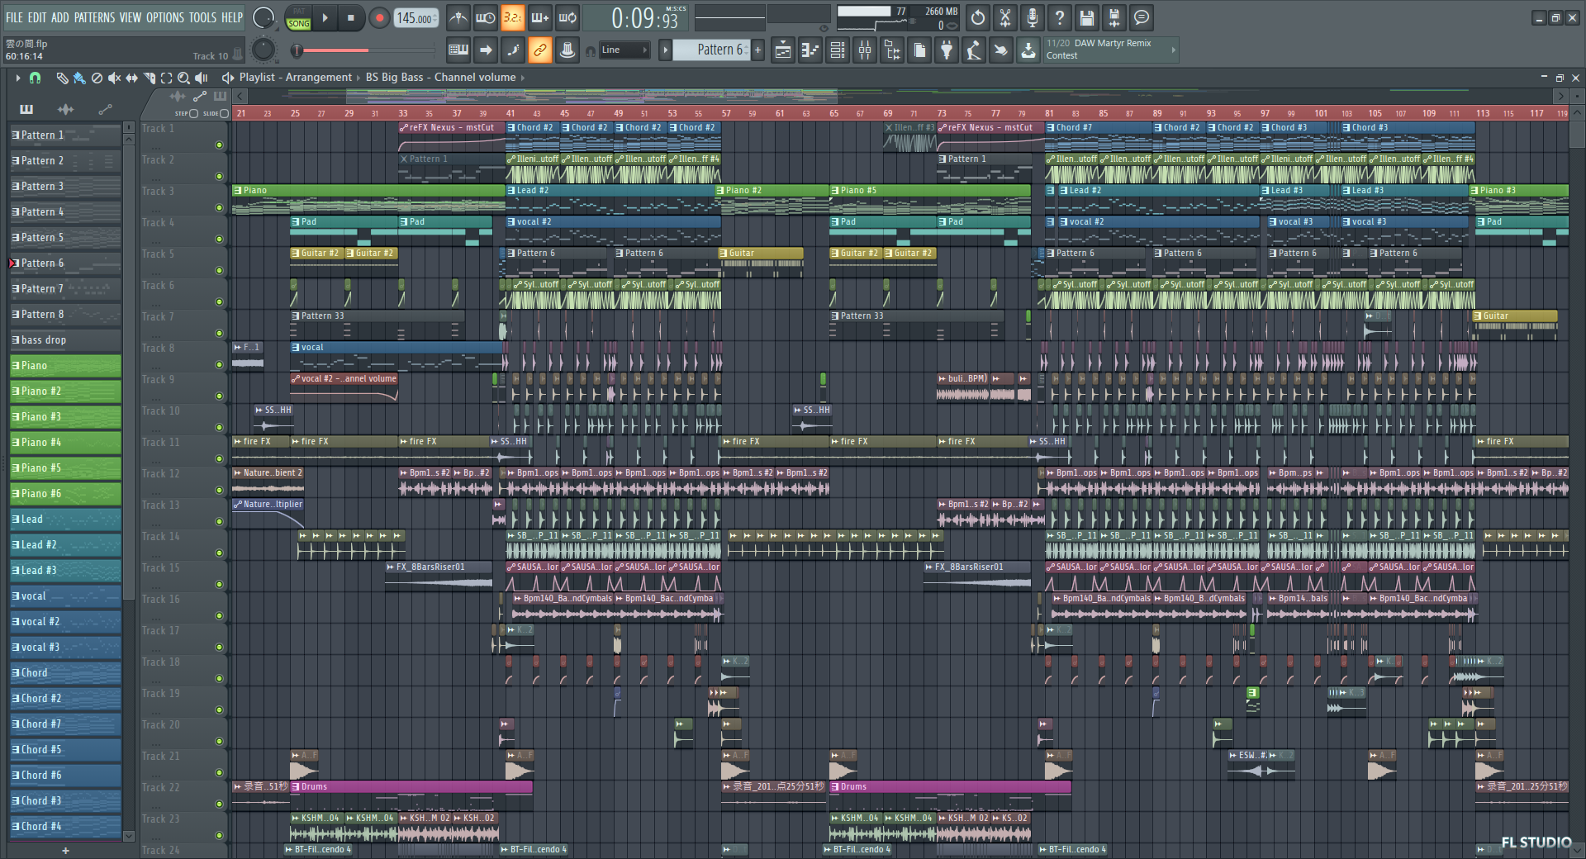Click the help question mark icon
The width and height of the screenshot is (1586, 859).
tap(1060, 17)
